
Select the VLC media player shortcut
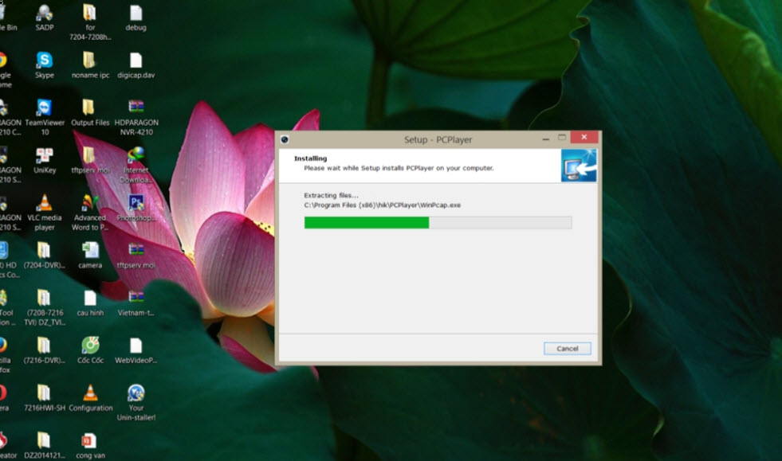[45, 203]
